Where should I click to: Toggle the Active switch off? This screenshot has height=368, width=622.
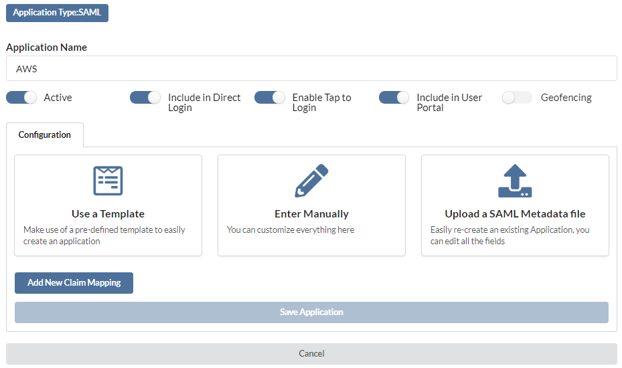point(21,98)
